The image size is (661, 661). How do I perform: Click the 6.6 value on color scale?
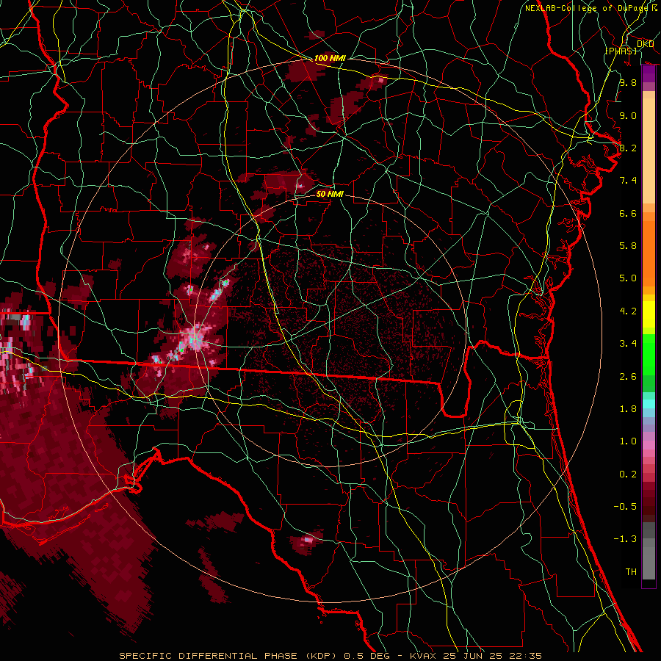[628, 213]
